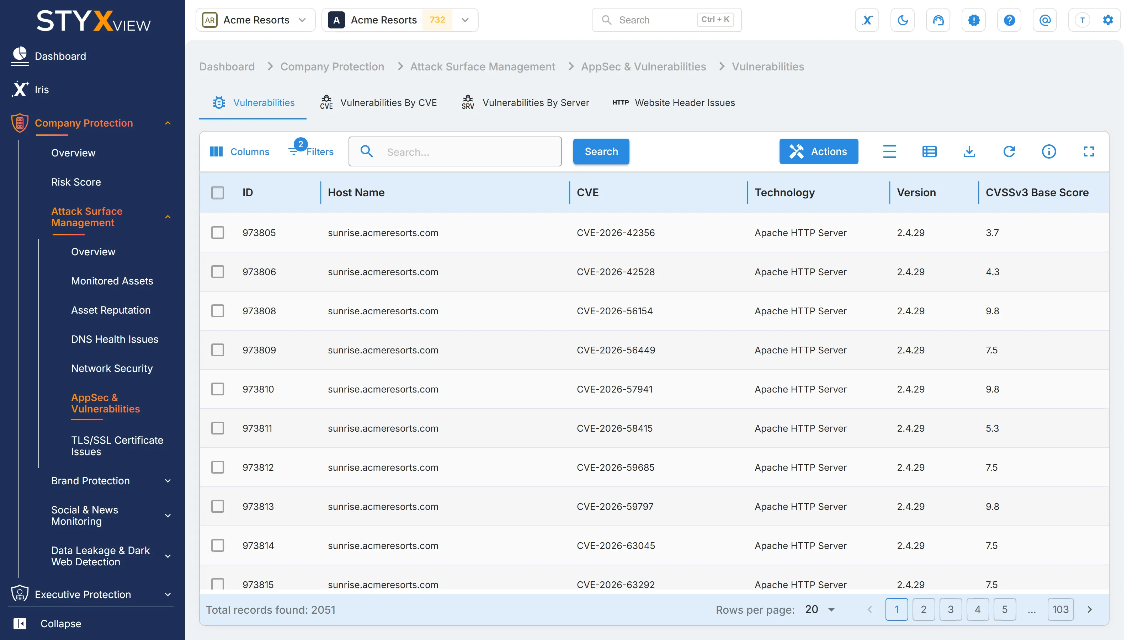Image resolution: width=1138 pixels, height=640 pixels.
Task: Click the user avatar T icon
Action: pyautogui.click(x=1082, y=20)
